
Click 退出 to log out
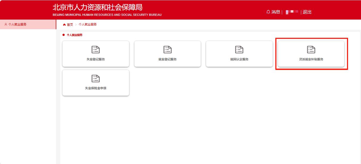307,12
